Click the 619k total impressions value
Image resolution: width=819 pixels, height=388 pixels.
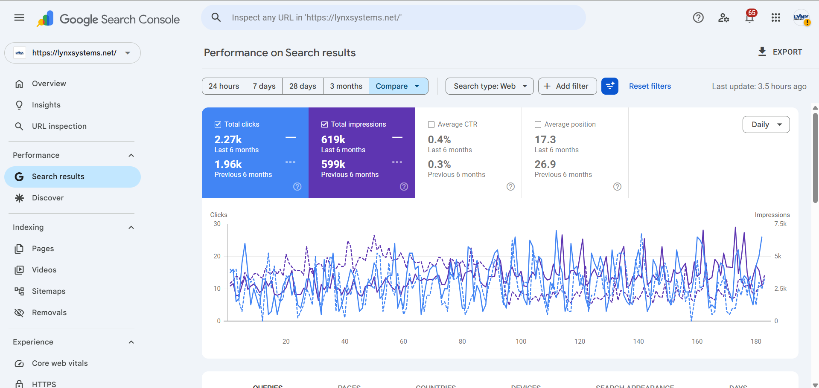(x=333, y=139)
